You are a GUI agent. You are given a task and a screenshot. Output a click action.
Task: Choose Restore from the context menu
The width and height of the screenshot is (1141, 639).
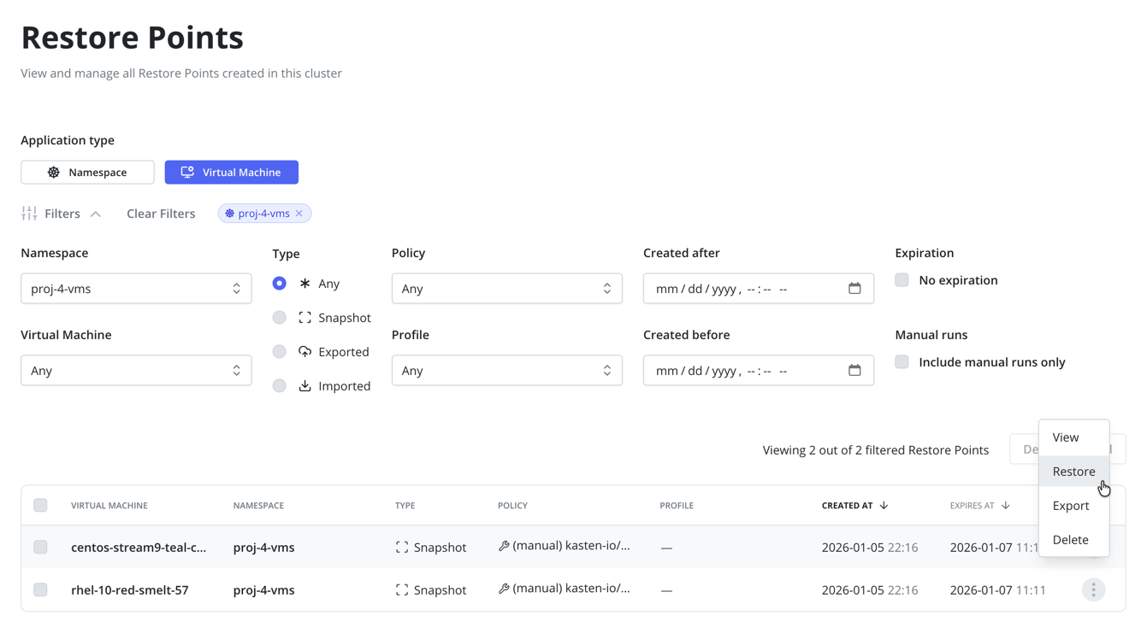(x=1073, y=472)
